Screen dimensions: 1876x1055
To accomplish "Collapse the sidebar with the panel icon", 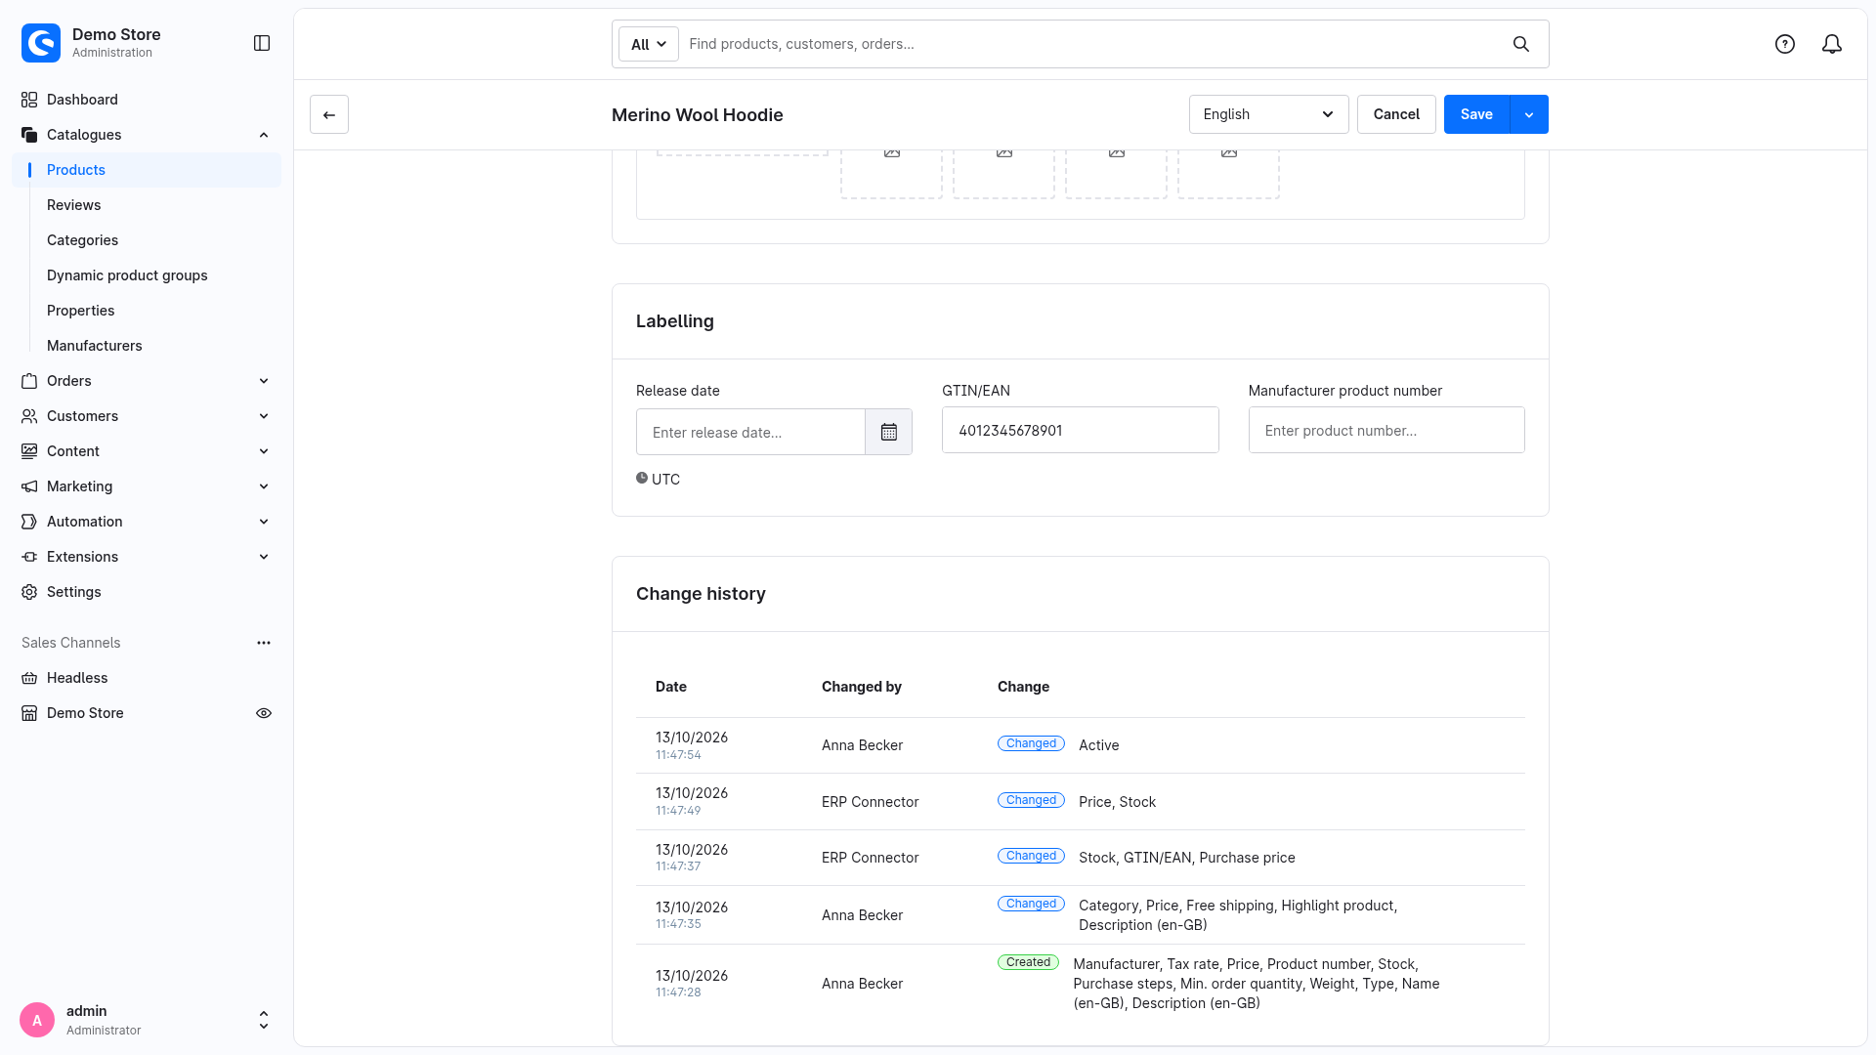I will [262, 43].
